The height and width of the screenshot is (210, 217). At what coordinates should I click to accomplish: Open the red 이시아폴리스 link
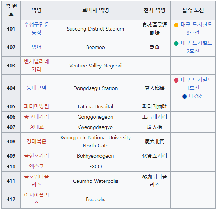[36, 199]
